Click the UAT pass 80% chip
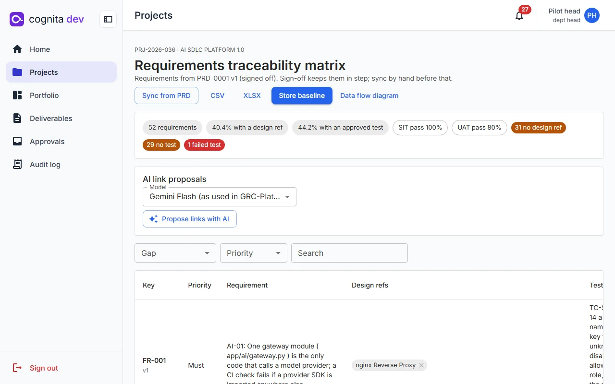The image size is (615, 384). point(480,128)
